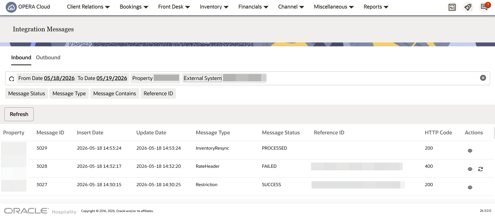Sort by Message Status column header
The height and width of the screenshot is (218, 495).
281,133
